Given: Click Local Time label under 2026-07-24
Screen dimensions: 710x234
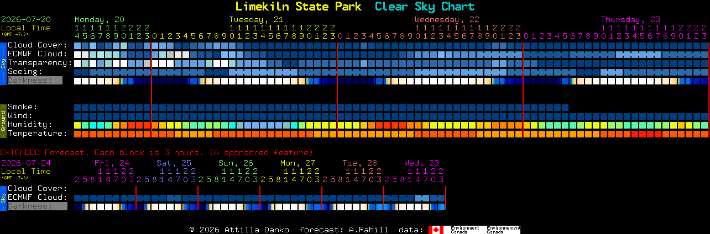Looking at the screenshot, I should pos(26,171).
